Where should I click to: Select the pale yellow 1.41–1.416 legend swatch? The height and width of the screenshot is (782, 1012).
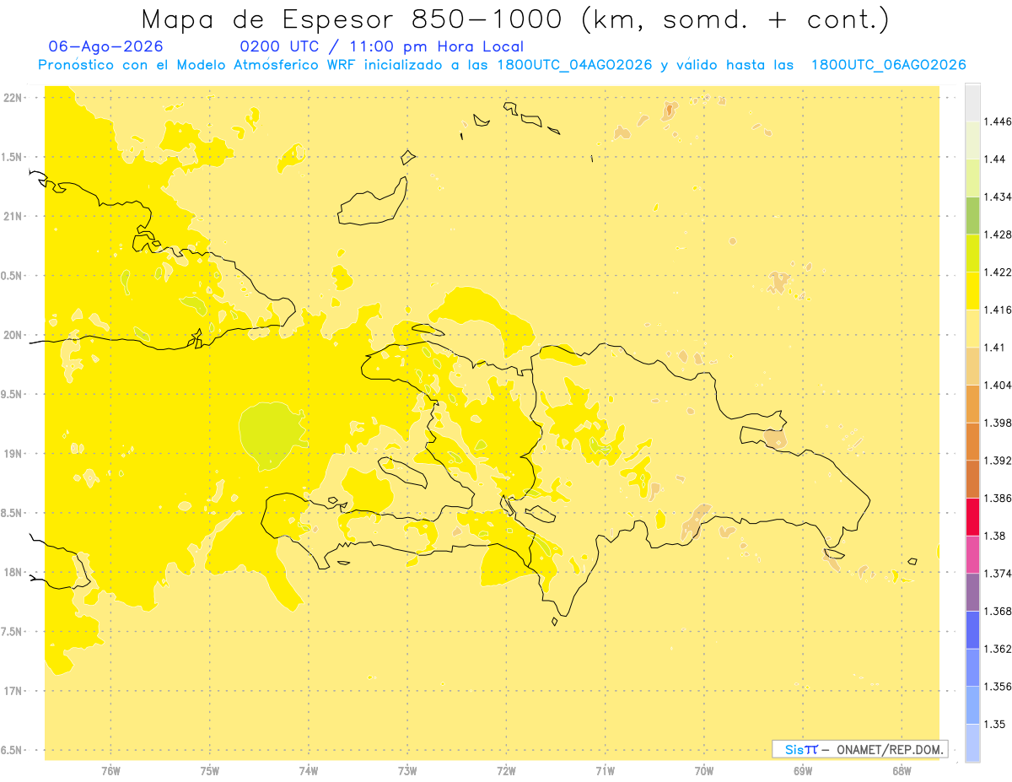(x=972, y=328)
